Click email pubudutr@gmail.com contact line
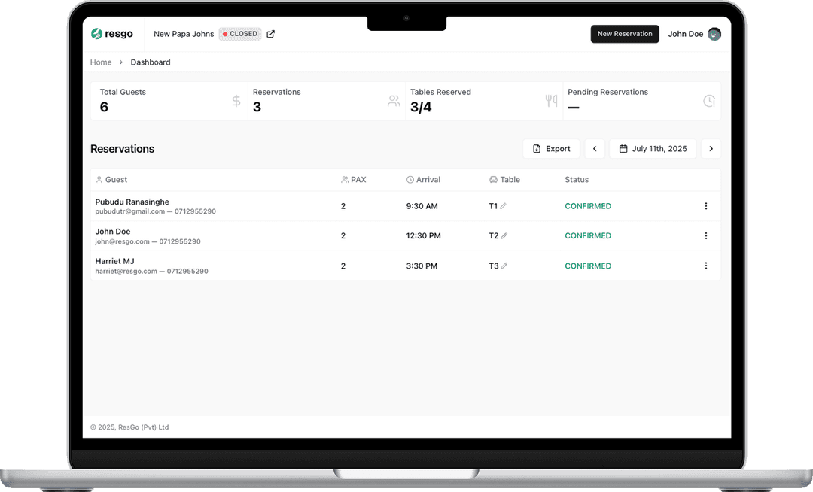The width and height of the screenshot is (813, 492). click(156, 211)
